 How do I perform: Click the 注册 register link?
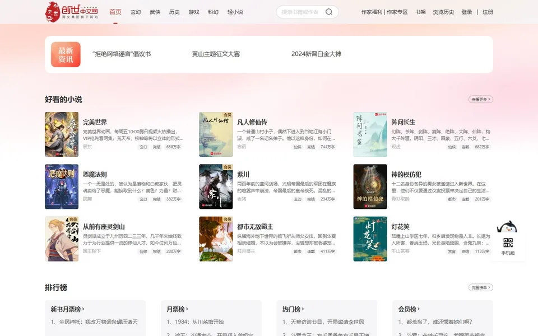click(x=488, y=12)
